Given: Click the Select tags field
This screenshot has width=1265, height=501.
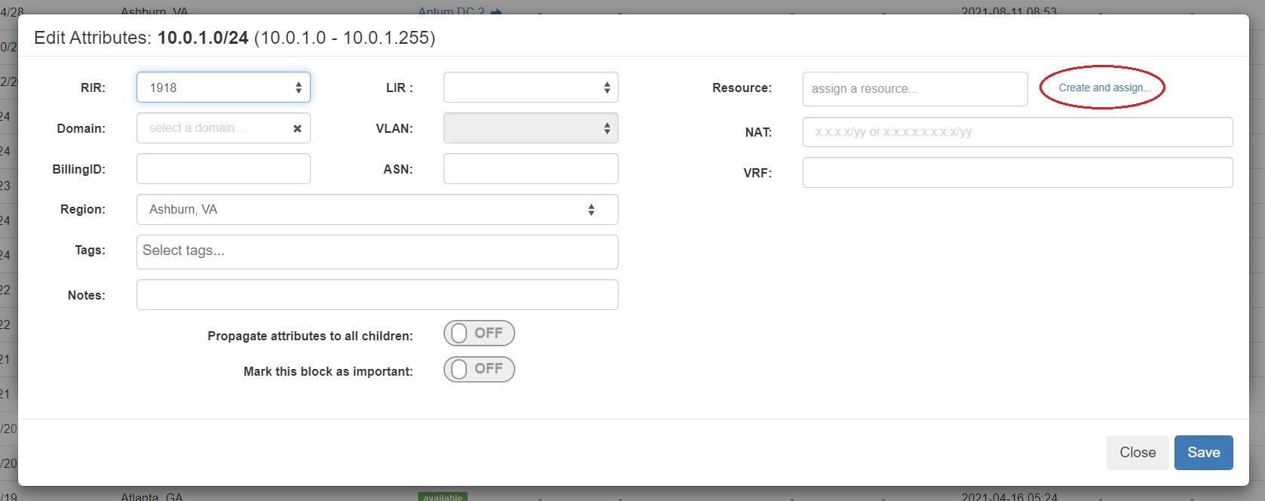Looking at the screenshot, I should click(376, 252).
